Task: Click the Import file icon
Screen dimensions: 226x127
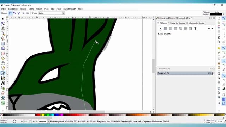Action: tap(219, 37)
